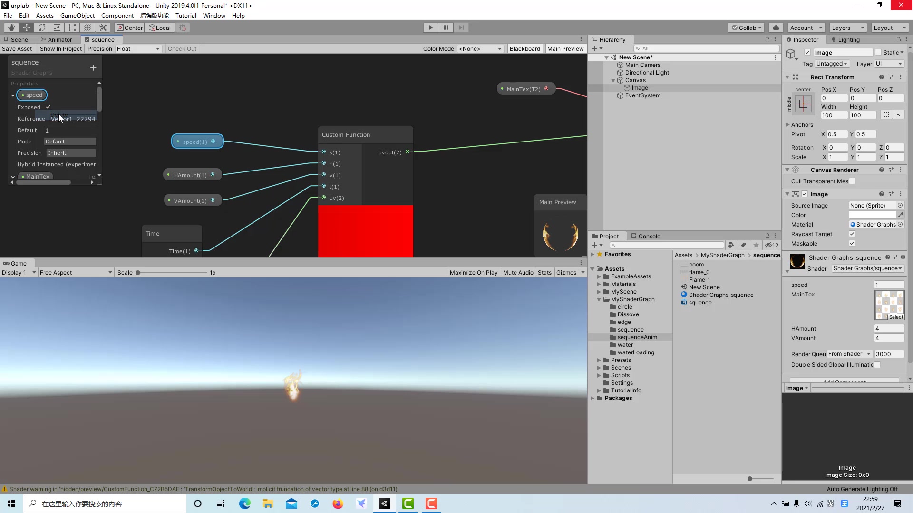Click Save Asset button

[x=17, y=49]
